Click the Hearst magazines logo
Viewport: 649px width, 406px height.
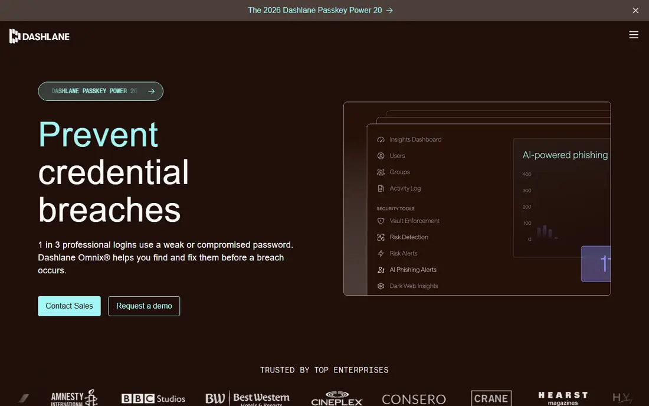563,398
